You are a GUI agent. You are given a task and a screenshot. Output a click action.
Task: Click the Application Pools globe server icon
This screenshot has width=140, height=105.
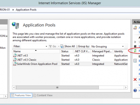pos(15,26)
